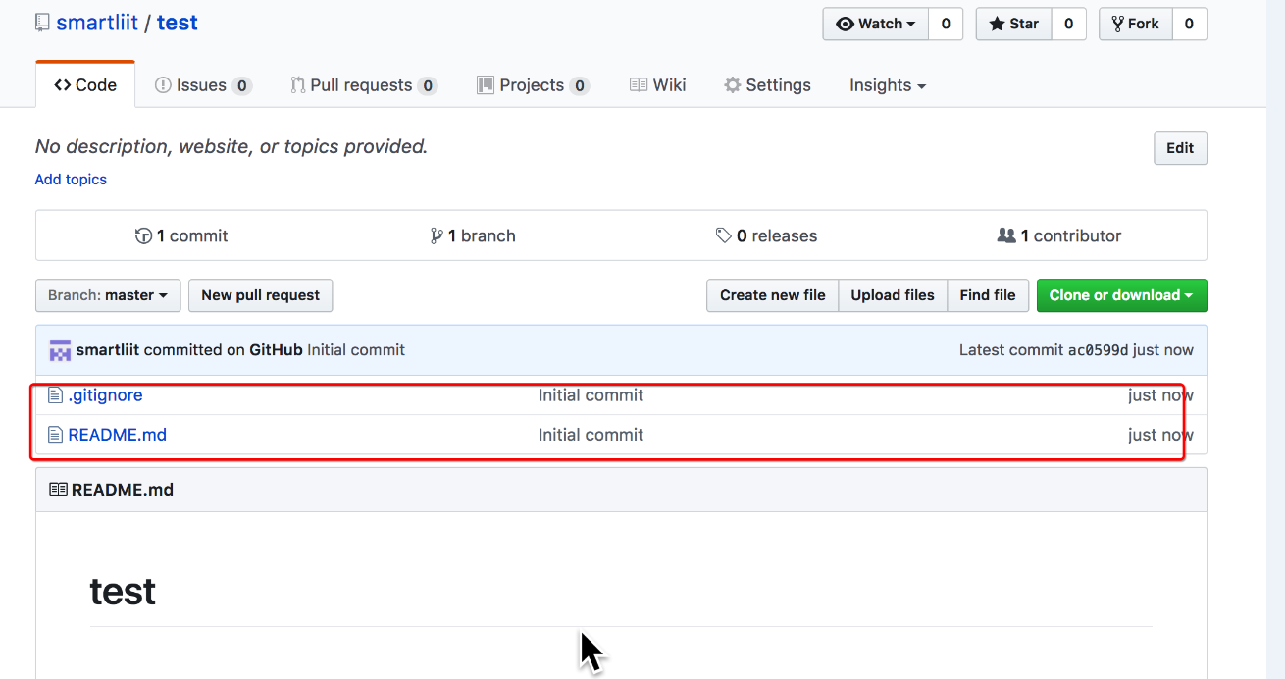
Task: Edit the repository description
Action: tap(1180, 148)
